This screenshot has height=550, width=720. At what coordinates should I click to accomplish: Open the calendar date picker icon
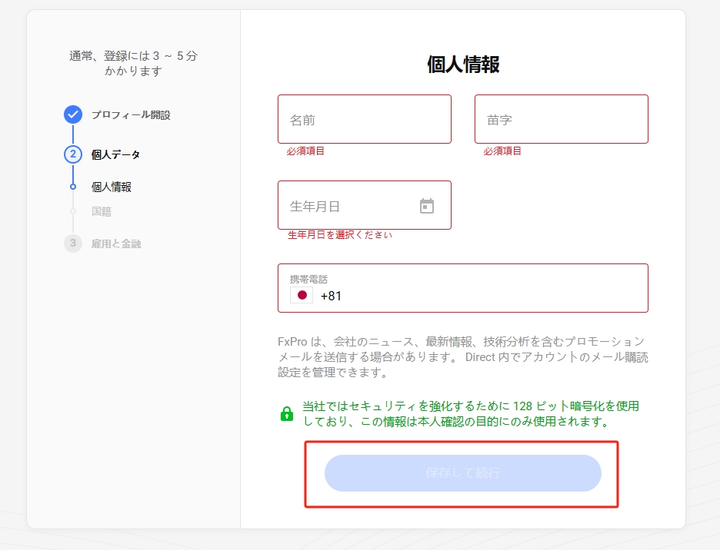click(x=427, y=206)
